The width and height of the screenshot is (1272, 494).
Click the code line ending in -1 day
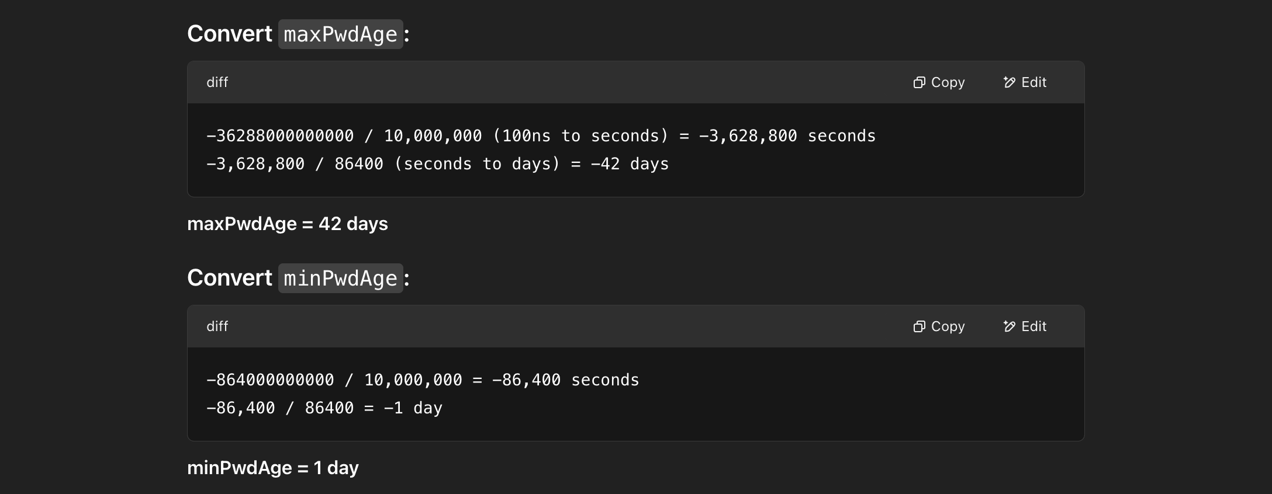click(324, 408)
